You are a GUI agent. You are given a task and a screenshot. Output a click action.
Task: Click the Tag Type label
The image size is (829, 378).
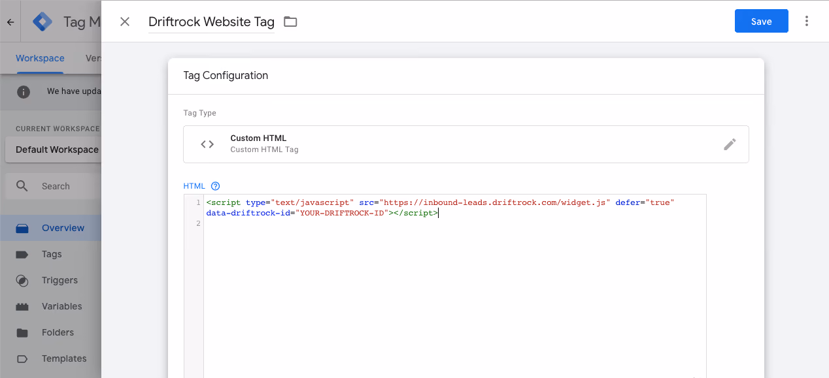[x=199, y=113]
